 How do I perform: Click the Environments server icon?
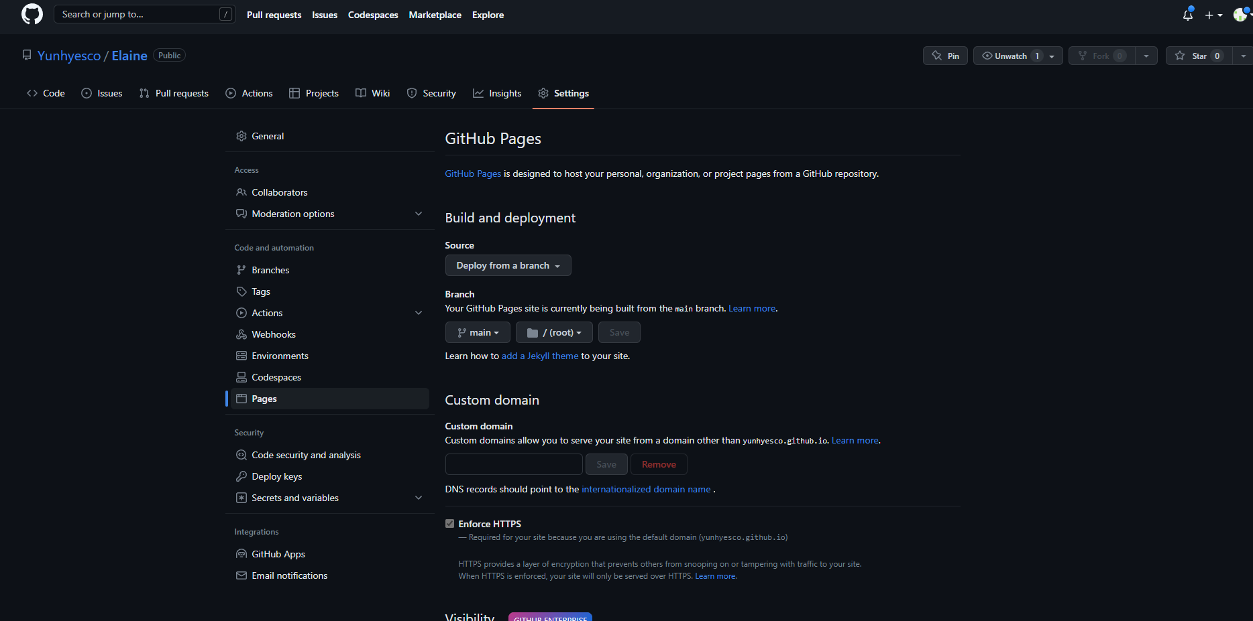click(241, 356)
